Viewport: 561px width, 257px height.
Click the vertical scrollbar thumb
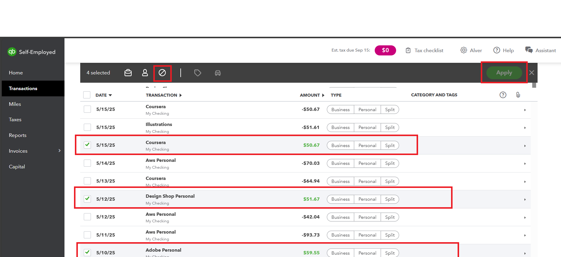pos(534,85)
